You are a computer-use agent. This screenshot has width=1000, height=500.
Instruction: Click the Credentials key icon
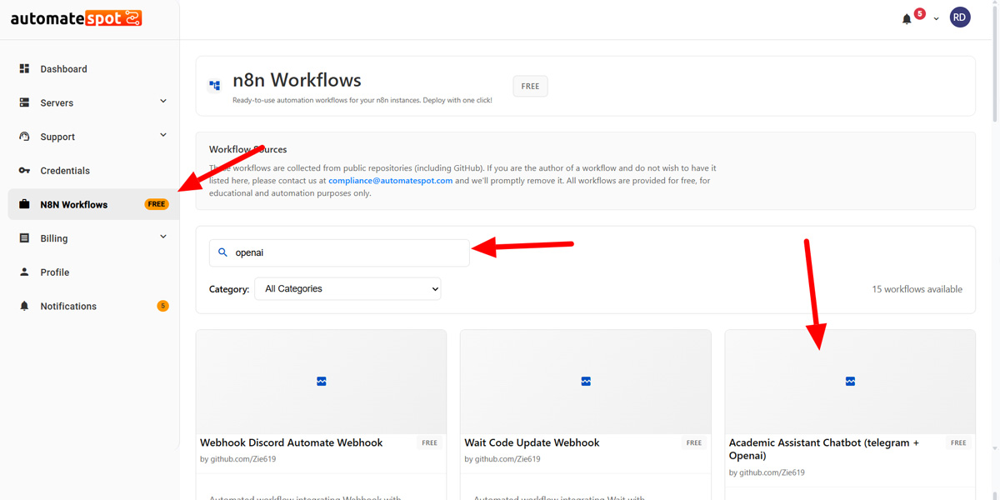pyautogui.click(x=24, y=171)
